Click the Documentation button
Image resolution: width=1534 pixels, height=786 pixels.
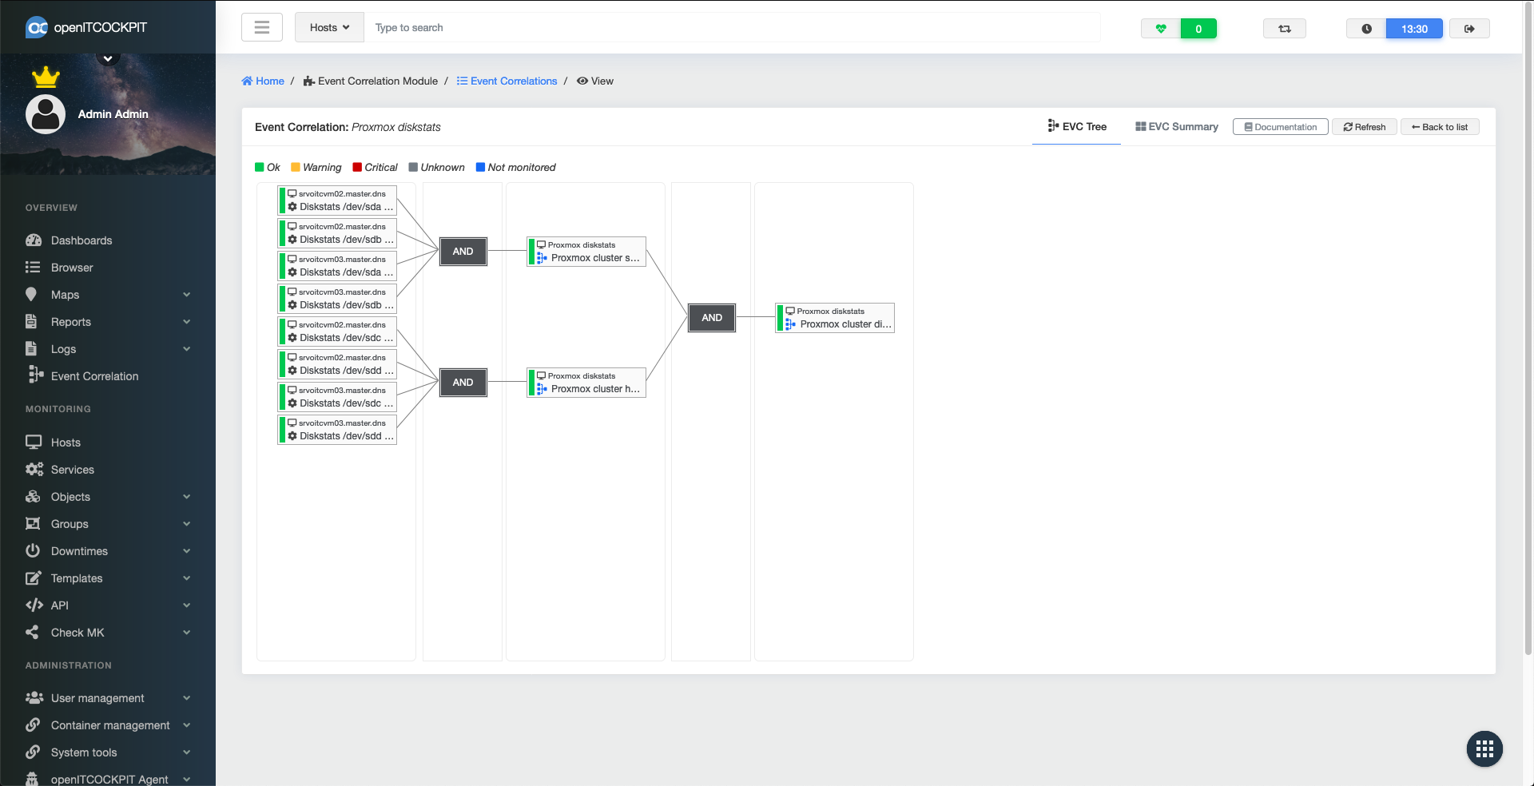pyautogui.click(x=1280, y=127)
